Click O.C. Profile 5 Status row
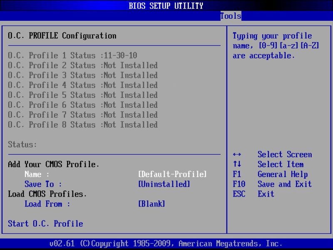The image size is (333, 250). (x=83, y=95)
